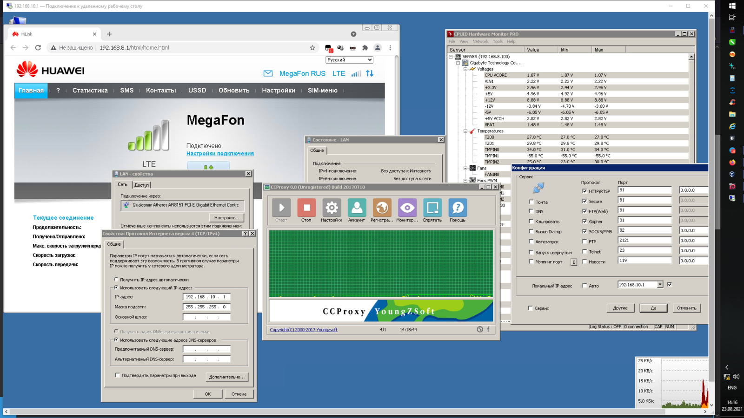This screenshot has height=418, width=744.
Task: Click the Huawei messages envelope icon
Action: pos(268,73)
